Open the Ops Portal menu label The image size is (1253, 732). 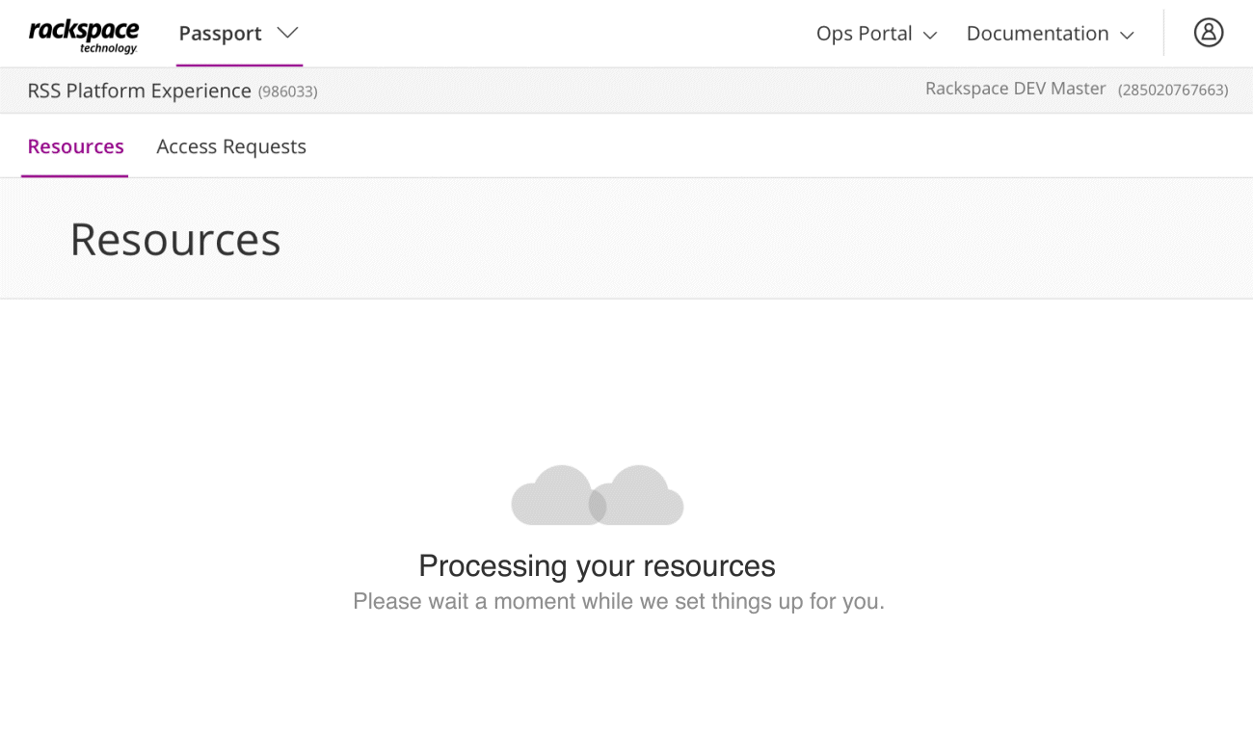[864, 33]
